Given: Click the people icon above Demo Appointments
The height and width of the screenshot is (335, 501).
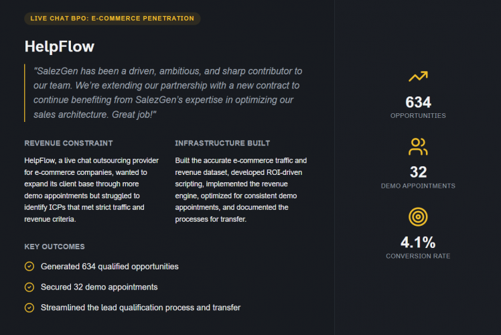Looking at the screenshot, I should (x=418, y=147).
